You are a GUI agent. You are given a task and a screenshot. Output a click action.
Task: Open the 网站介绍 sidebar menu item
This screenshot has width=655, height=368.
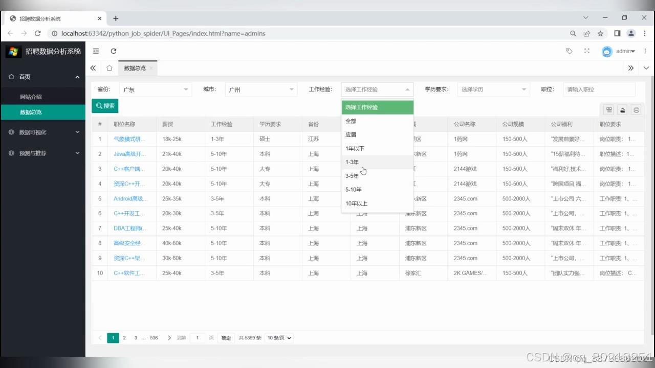point(31,97)
